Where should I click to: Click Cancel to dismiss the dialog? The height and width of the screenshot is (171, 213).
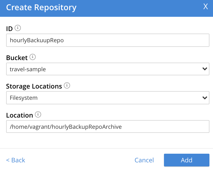coord(144,160)
